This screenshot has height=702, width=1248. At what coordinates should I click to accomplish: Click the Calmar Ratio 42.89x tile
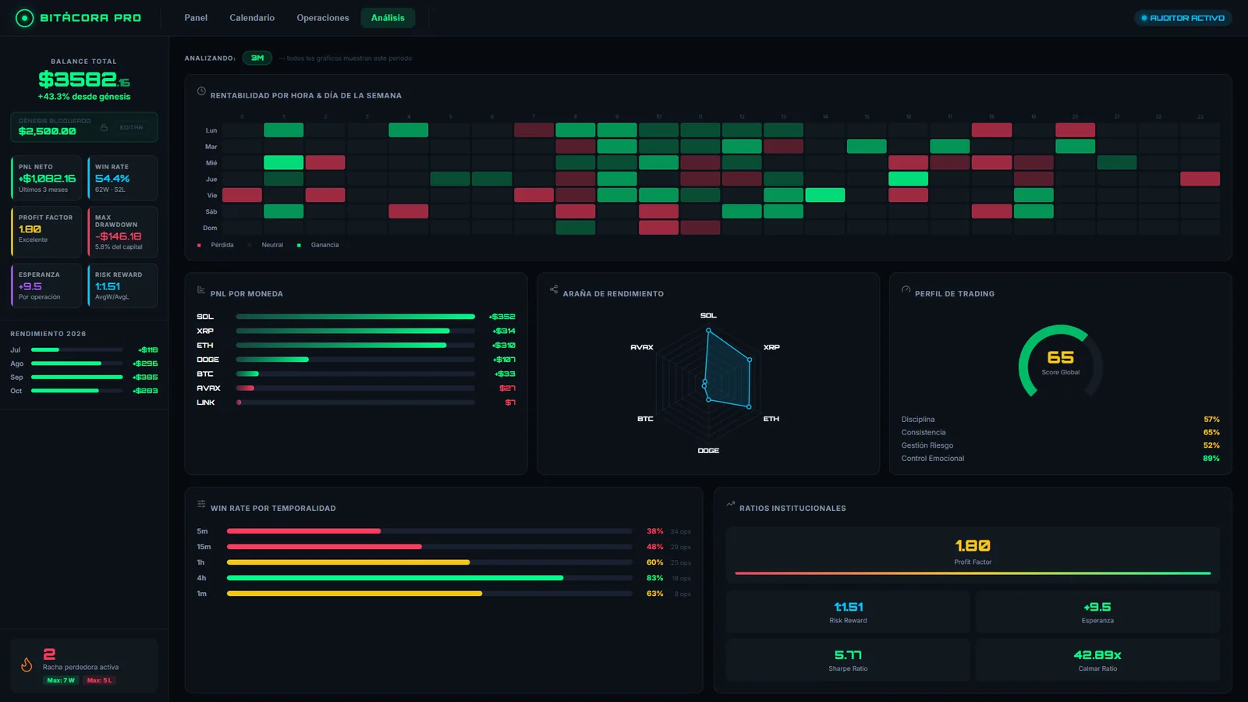coord(1097,660)
